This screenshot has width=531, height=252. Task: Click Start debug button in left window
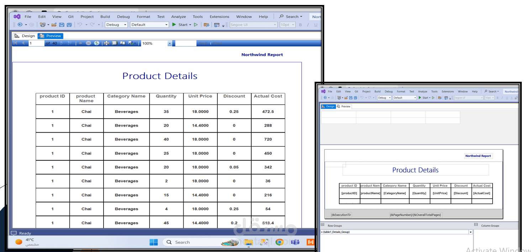point(180,25)
